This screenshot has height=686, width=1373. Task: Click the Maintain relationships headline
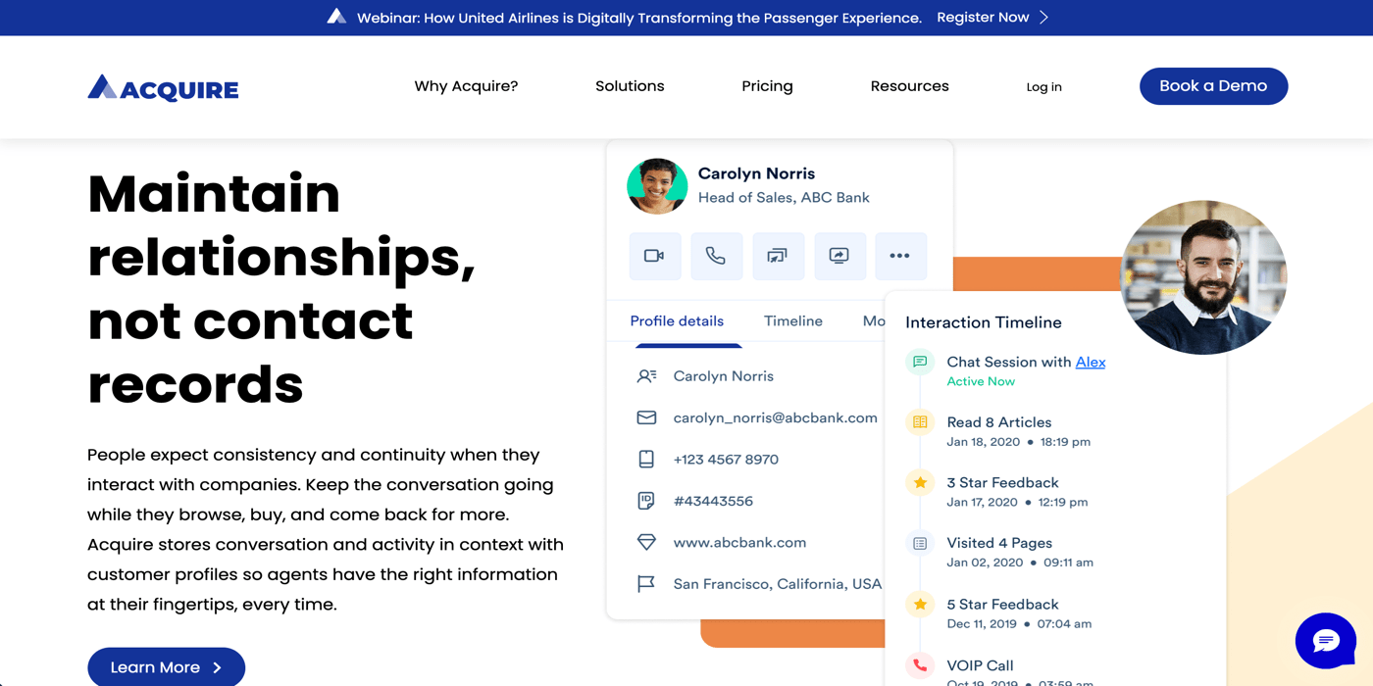pos(282,288)
